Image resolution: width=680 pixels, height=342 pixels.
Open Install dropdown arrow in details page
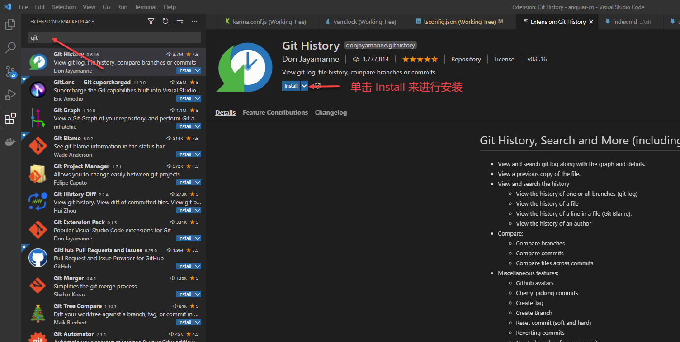coord(304,86)
